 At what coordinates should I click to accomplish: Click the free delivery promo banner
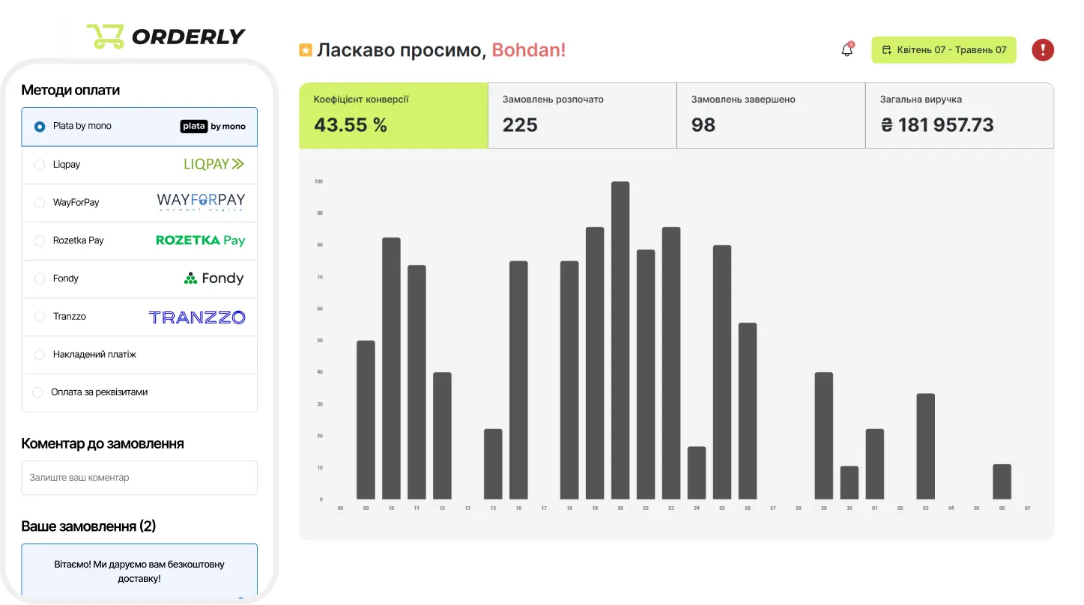click(x=139, y=573)
